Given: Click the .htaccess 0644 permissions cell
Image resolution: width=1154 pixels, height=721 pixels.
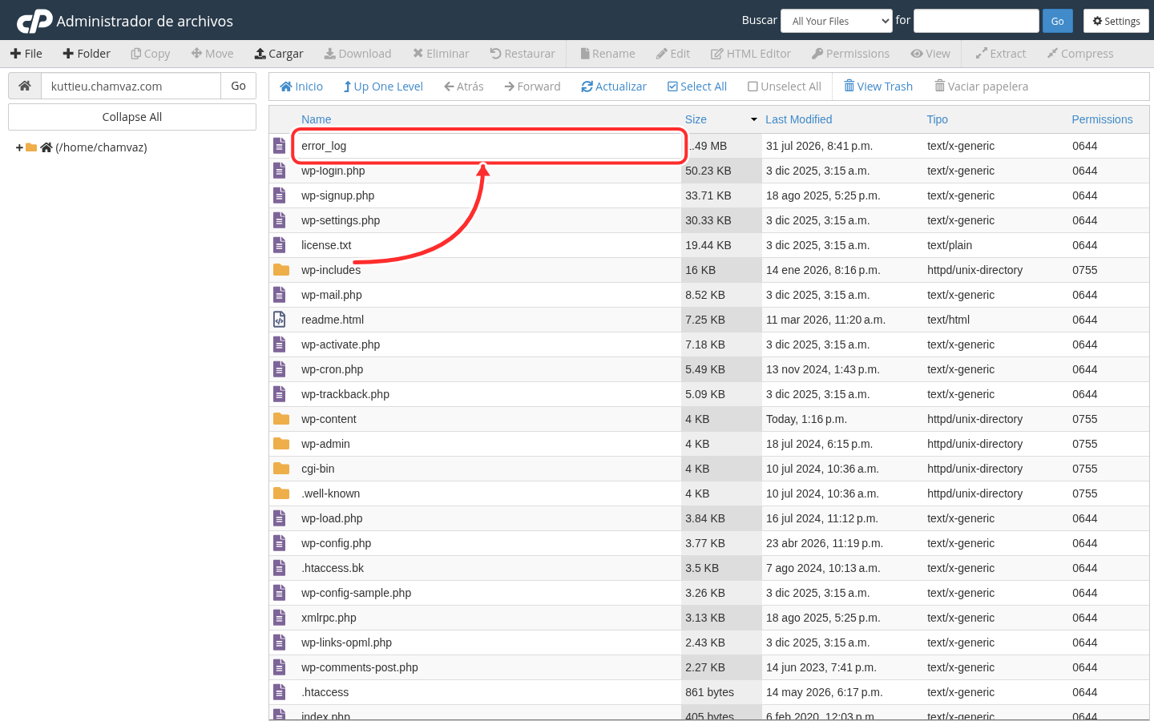Looking at the screenshot, I should click(1085, 692).
